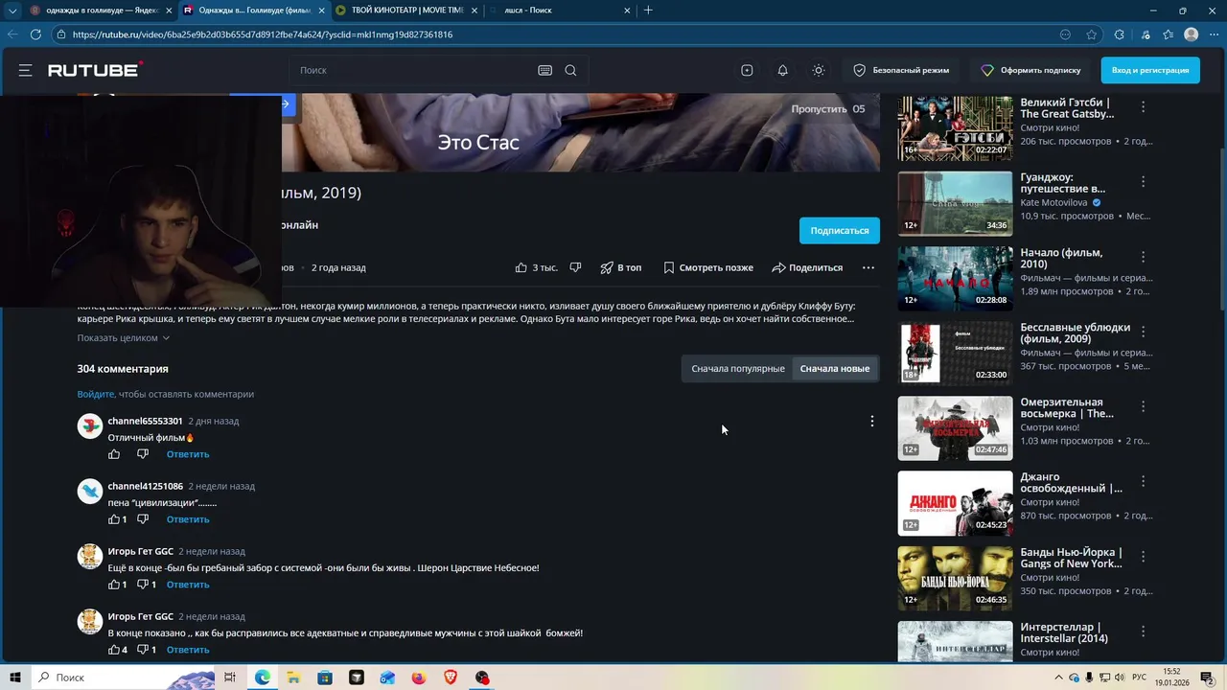Viewport: 1227px width, 690px height.
Task: Open options for channel65553301 comment
Action: [871, 421]
